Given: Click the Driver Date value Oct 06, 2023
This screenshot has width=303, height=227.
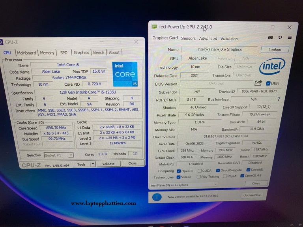Looking at the screenshot, I should tap(195, 143).
